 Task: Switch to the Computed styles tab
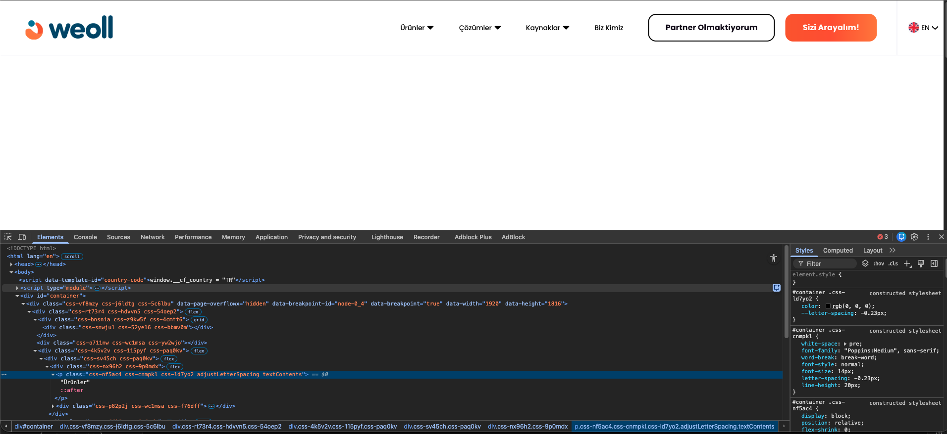(838, 251)
